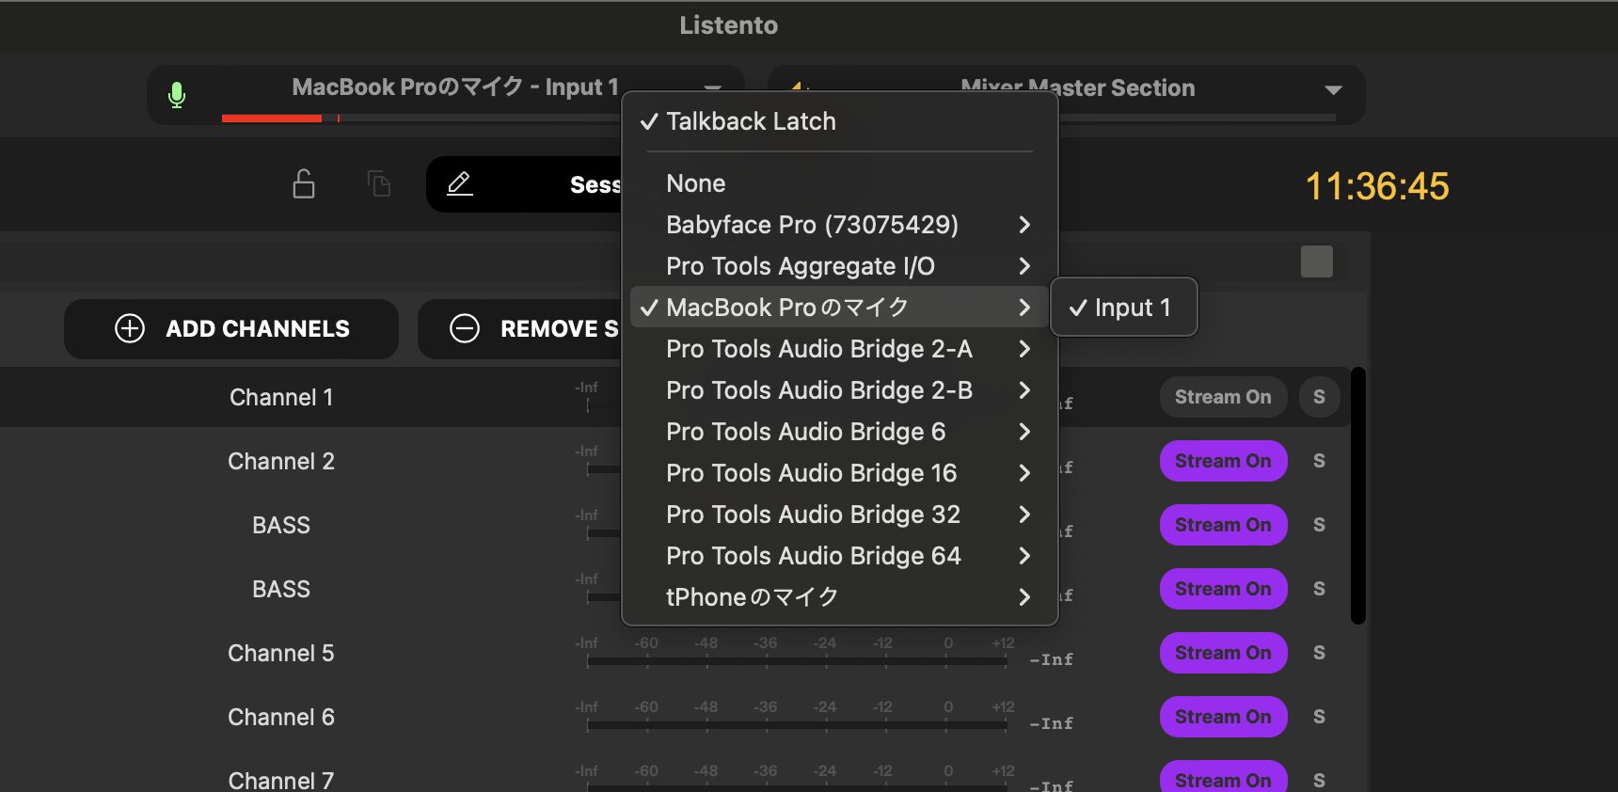Select the Channel 5 row label
The height and width of the screenshot is (792, 1618).
tap(281, 653)
